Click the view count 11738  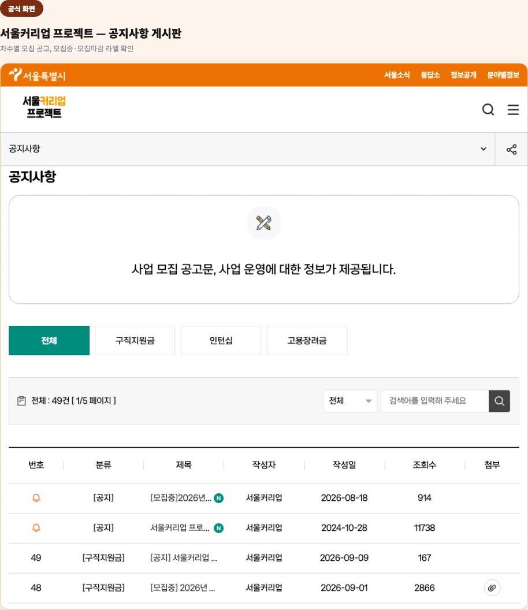pyautogui.click(x=425, y=527)
